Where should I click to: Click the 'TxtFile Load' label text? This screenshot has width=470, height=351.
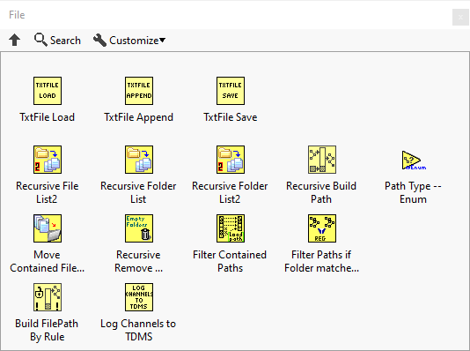point(47,117)
